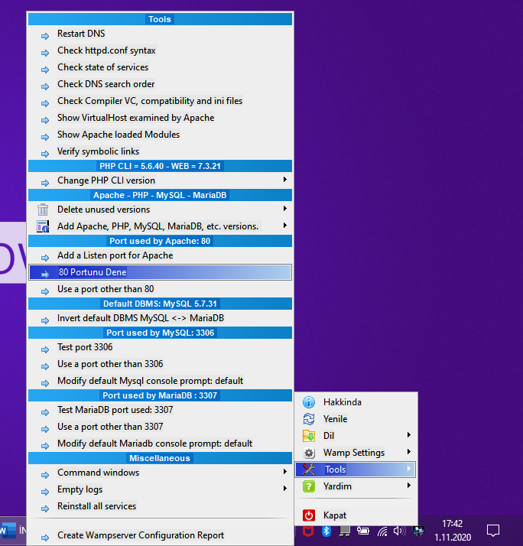This screenshot has width=523, height=546.
Task: Select Restart DNS
Action: (x=160, y=34)
